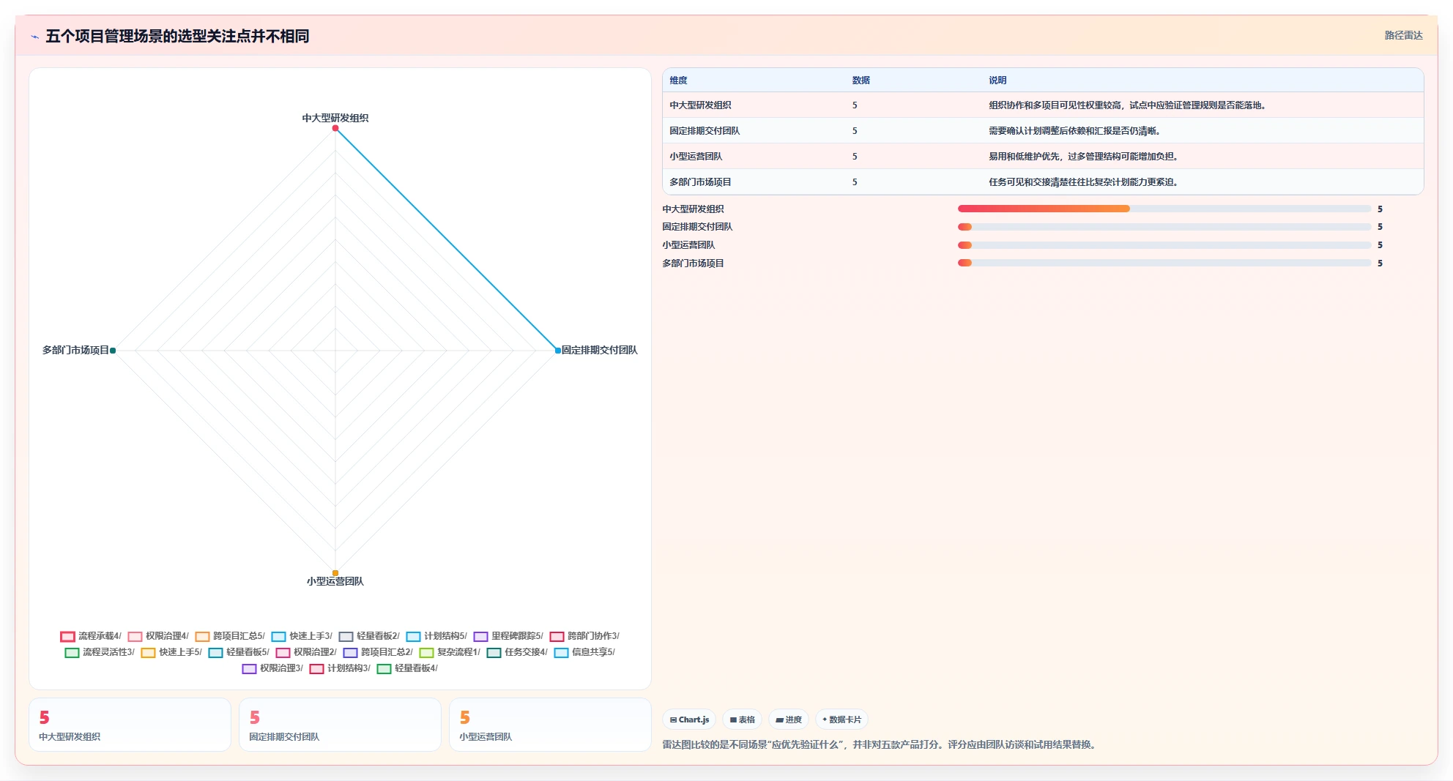Click the radar axis label 中大型研发组织

pos(335,118)
